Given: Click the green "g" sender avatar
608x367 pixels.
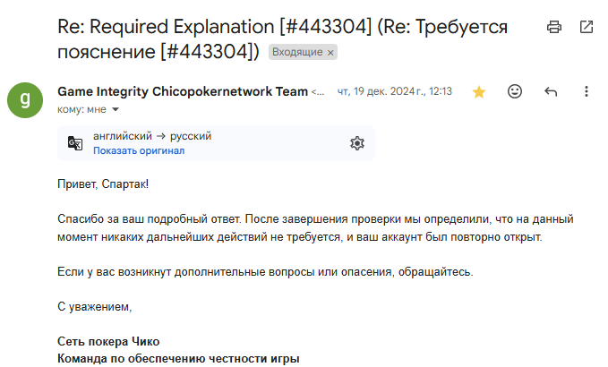Looking at the screenshot, I should coord(25,98).
